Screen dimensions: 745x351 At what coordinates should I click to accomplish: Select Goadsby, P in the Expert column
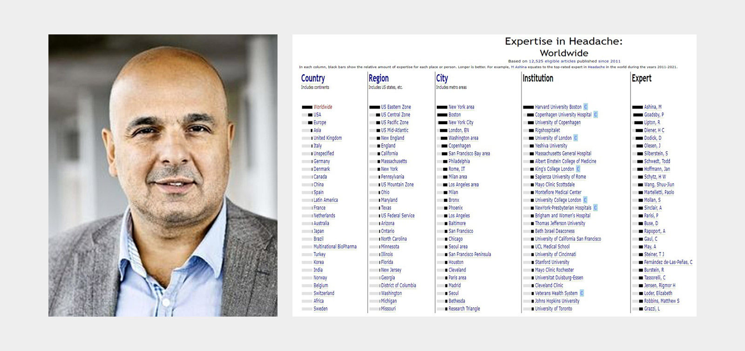[654, 115]
